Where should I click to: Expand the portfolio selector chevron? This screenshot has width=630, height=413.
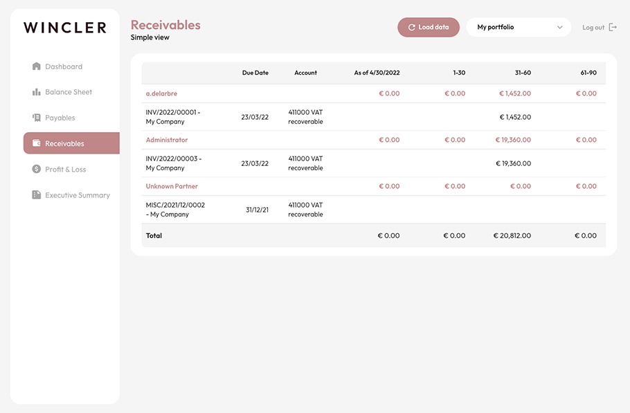point(559,27)
